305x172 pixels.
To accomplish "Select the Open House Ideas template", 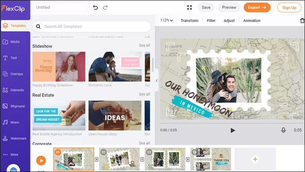I will click(115, 115).
